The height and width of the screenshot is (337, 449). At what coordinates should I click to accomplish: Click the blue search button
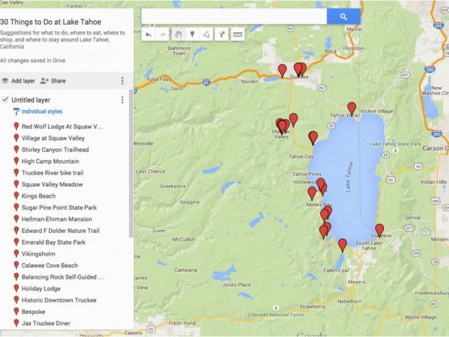(x=343, y=17)
